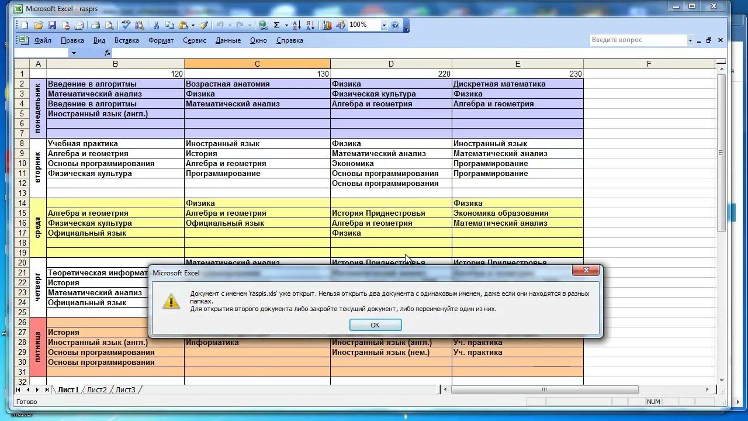Run the spelling check icon
748x421 pixels.
[x=126, y=25]
